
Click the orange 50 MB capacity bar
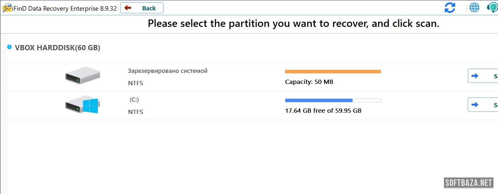(x=333, y=72)
